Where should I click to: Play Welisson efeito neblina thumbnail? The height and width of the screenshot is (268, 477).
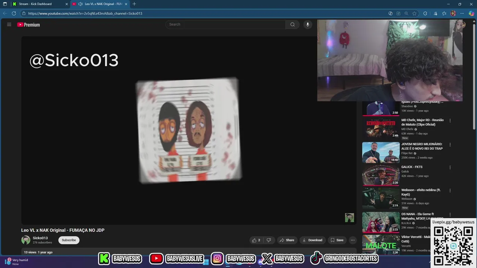[x=381, y=198]
